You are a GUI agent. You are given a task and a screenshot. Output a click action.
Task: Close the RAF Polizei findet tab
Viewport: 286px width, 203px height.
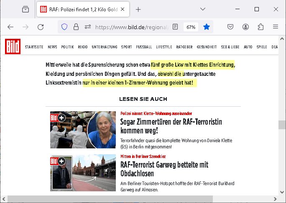tap(123, 9)
